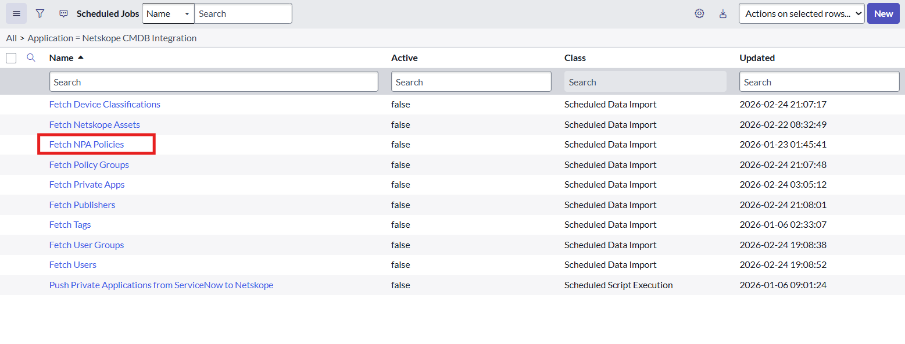This screenshot has width=905, height=344.
Task: Click the Active column header
Action: pyautogui.click(x=405, y=58)
